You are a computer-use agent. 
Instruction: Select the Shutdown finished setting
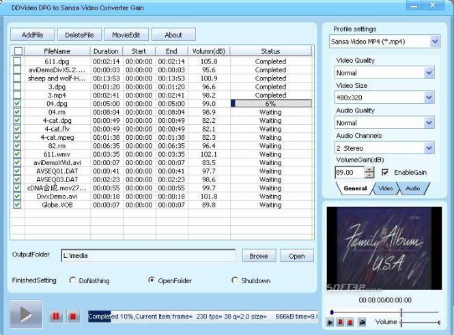pos(235,280)
